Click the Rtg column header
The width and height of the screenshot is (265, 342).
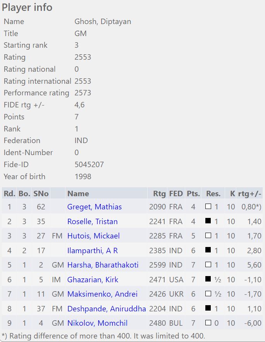[x=159, y=193]
